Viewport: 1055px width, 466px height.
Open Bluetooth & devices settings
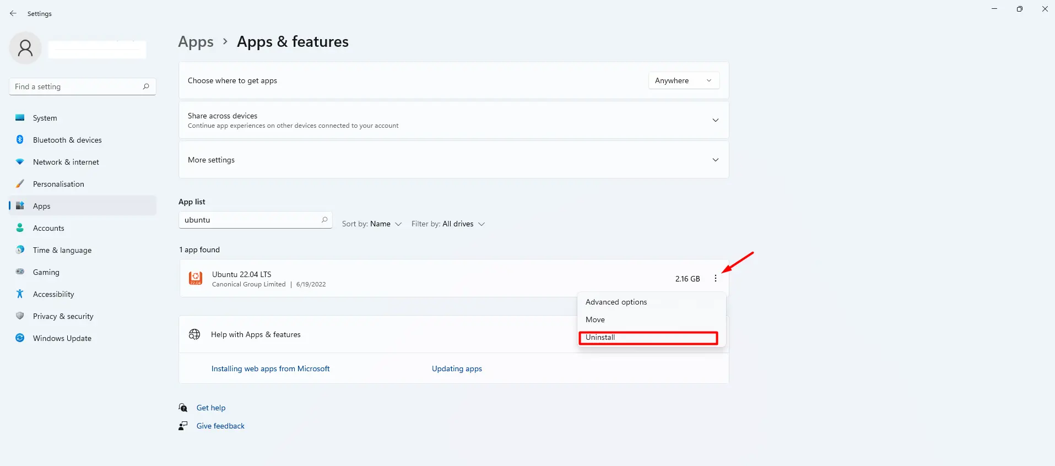tap(83, 140)
